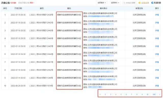Viewport: 163px width, 98px height.
Task: Click the 案号 column header
Action: (42, 8)
